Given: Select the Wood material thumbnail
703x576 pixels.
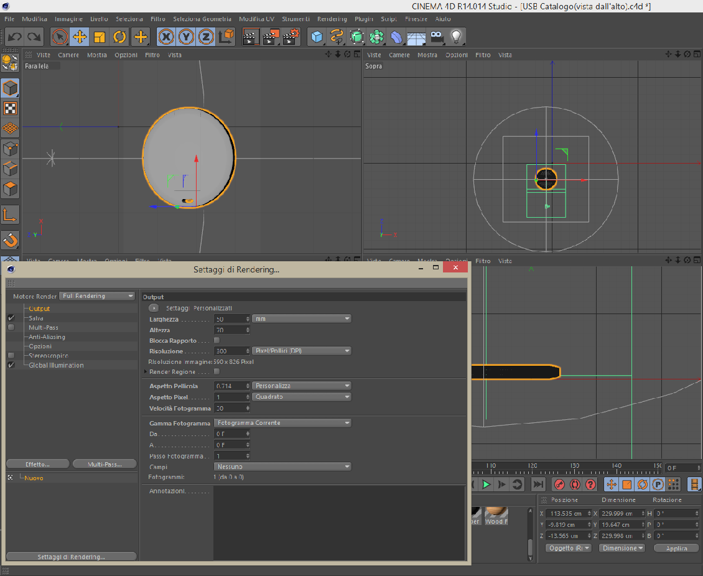Looking at the screenshot, I should coord(496,515).
